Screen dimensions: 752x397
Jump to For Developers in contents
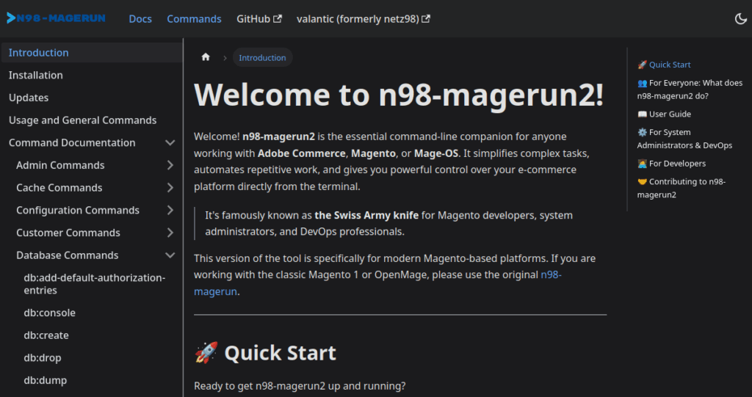point(671,164)
